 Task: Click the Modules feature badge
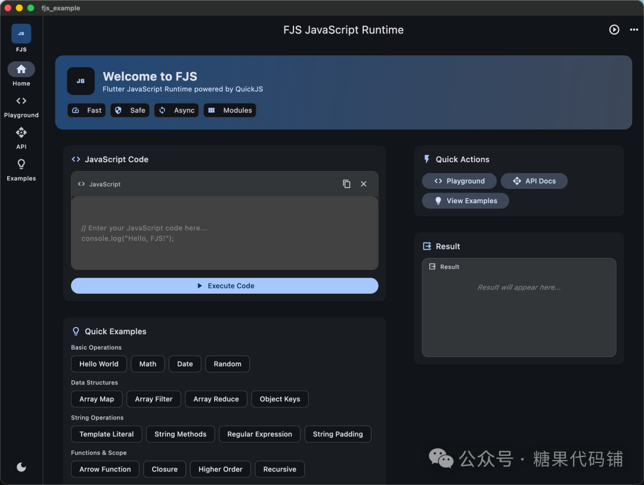tap(230, 110)
